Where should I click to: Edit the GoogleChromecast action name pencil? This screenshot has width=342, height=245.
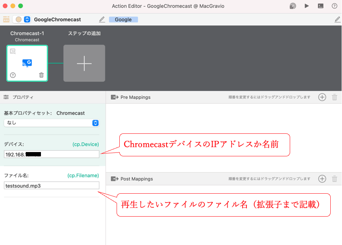(x=102, y=19)
